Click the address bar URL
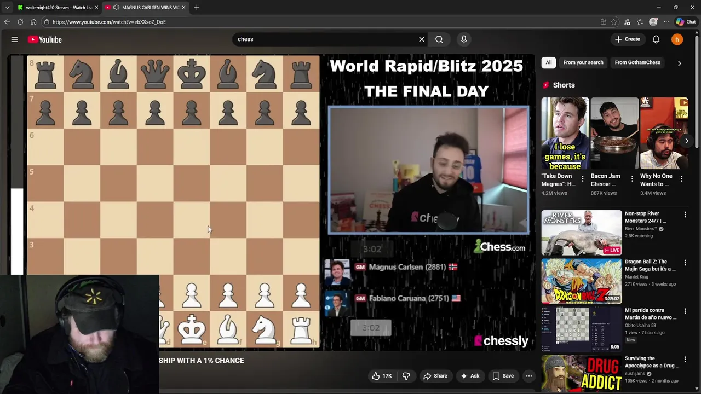Image resolution: width=701 pixels, height=394 pixels. click(x=109, y=22)
